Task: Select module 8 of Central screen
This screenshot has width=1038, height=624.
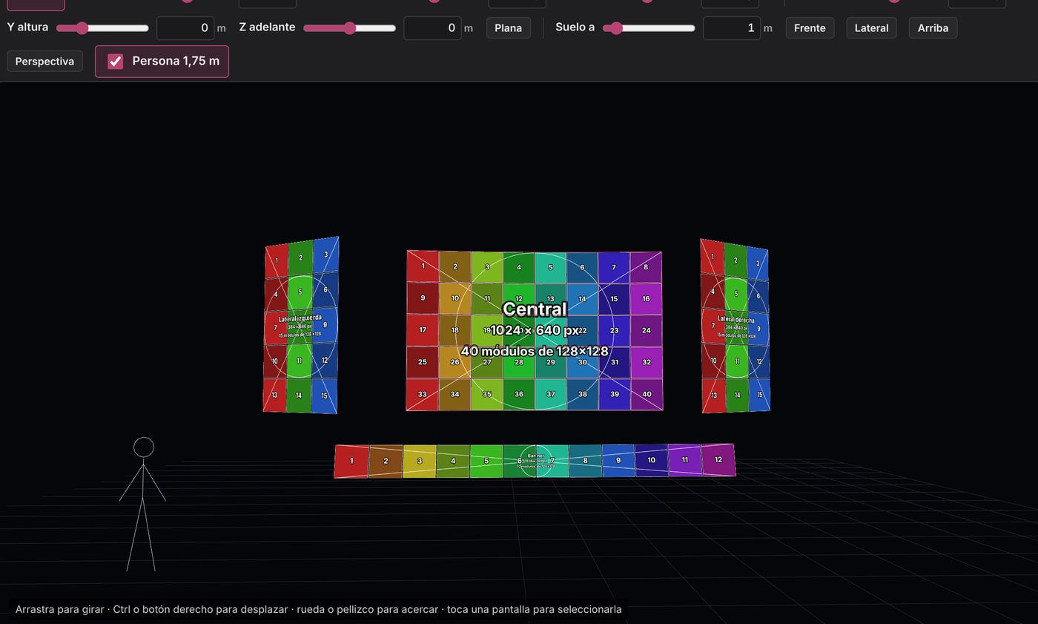Action: tap(646, 267)
